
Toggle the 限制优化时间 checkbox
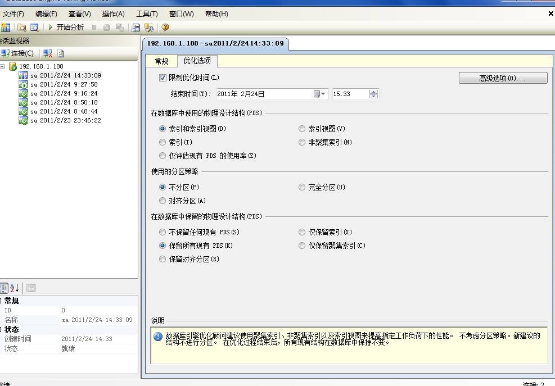pyautogui.click(x=163, y=78)
